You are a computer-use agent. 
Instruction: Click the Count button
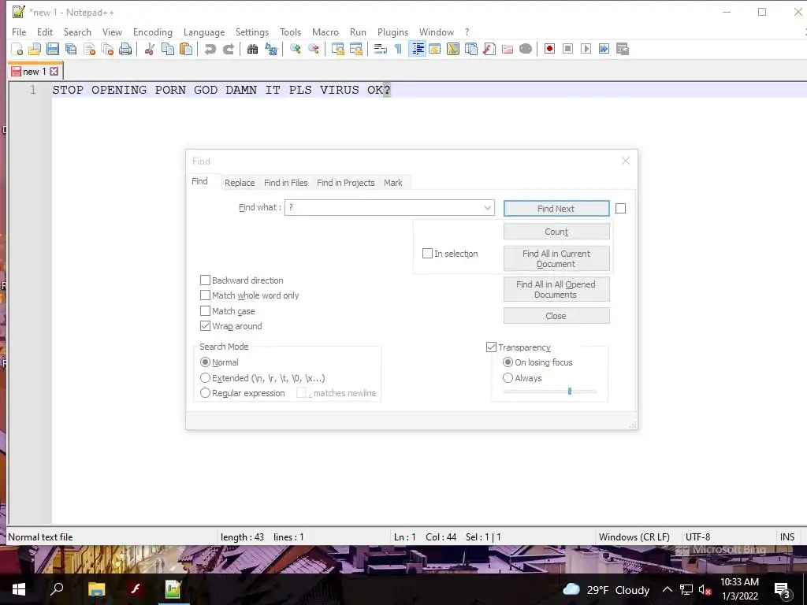pyautogui.click(x=556, y=232)
